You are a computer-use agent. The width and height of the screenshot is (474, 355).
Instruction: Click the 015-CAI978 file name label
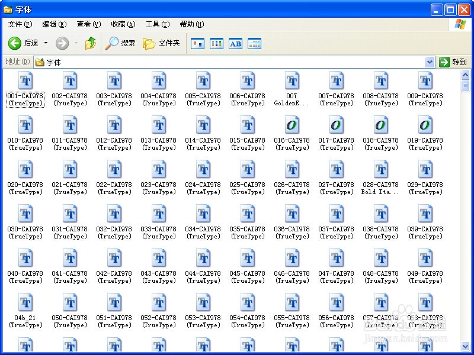(248, 144)
